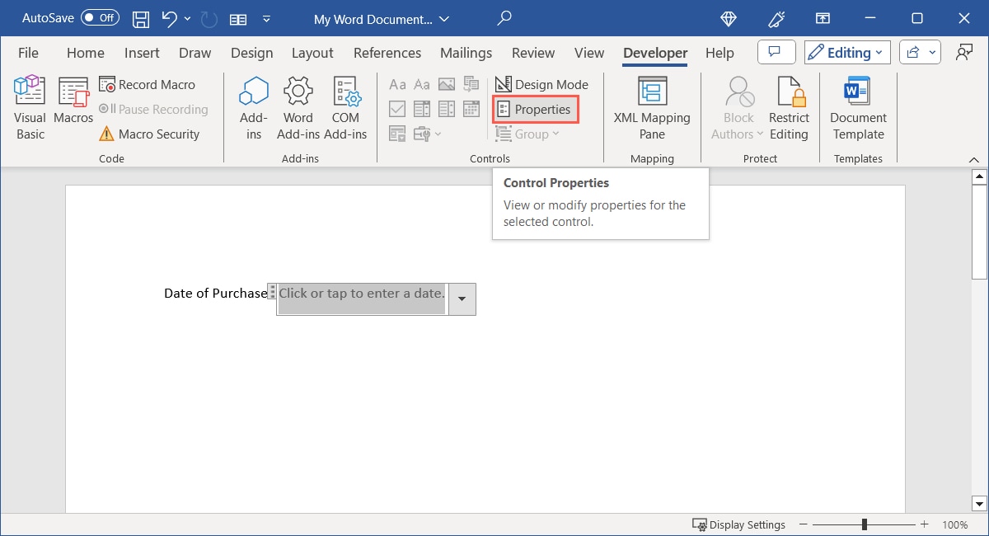The height and width of the screenshot is (536, 989).
Task: Insert a Combo Box content control
Action: [422, 108]
